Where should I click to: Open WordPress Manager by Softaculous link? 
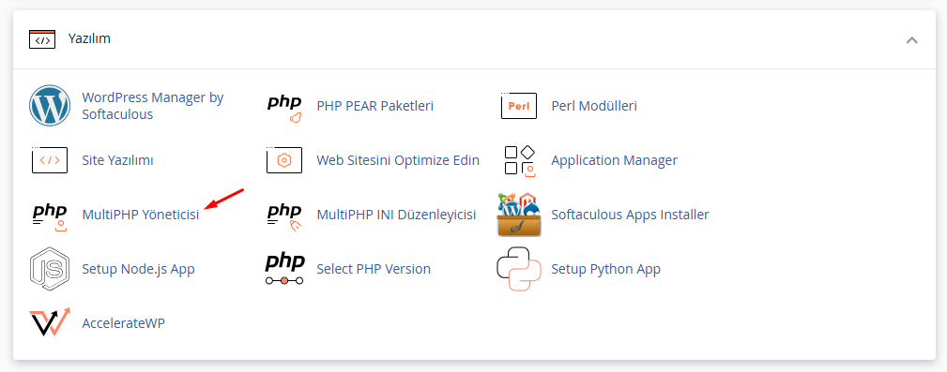[153, 106]
